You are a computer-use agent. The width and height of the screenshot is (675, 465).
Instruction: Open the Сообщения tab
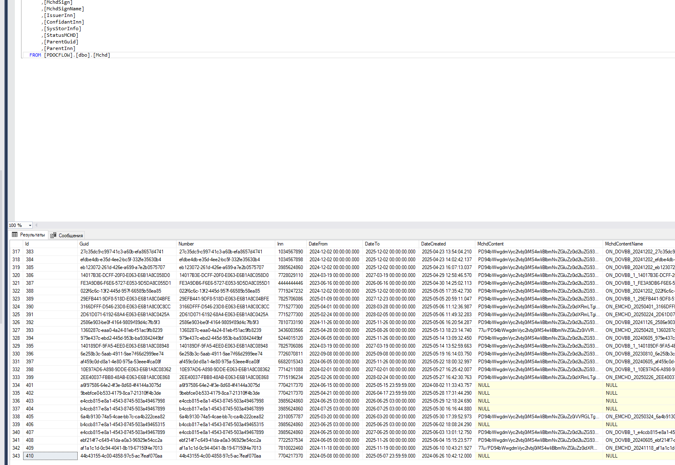pyautogui.click(x=67, y=235)
